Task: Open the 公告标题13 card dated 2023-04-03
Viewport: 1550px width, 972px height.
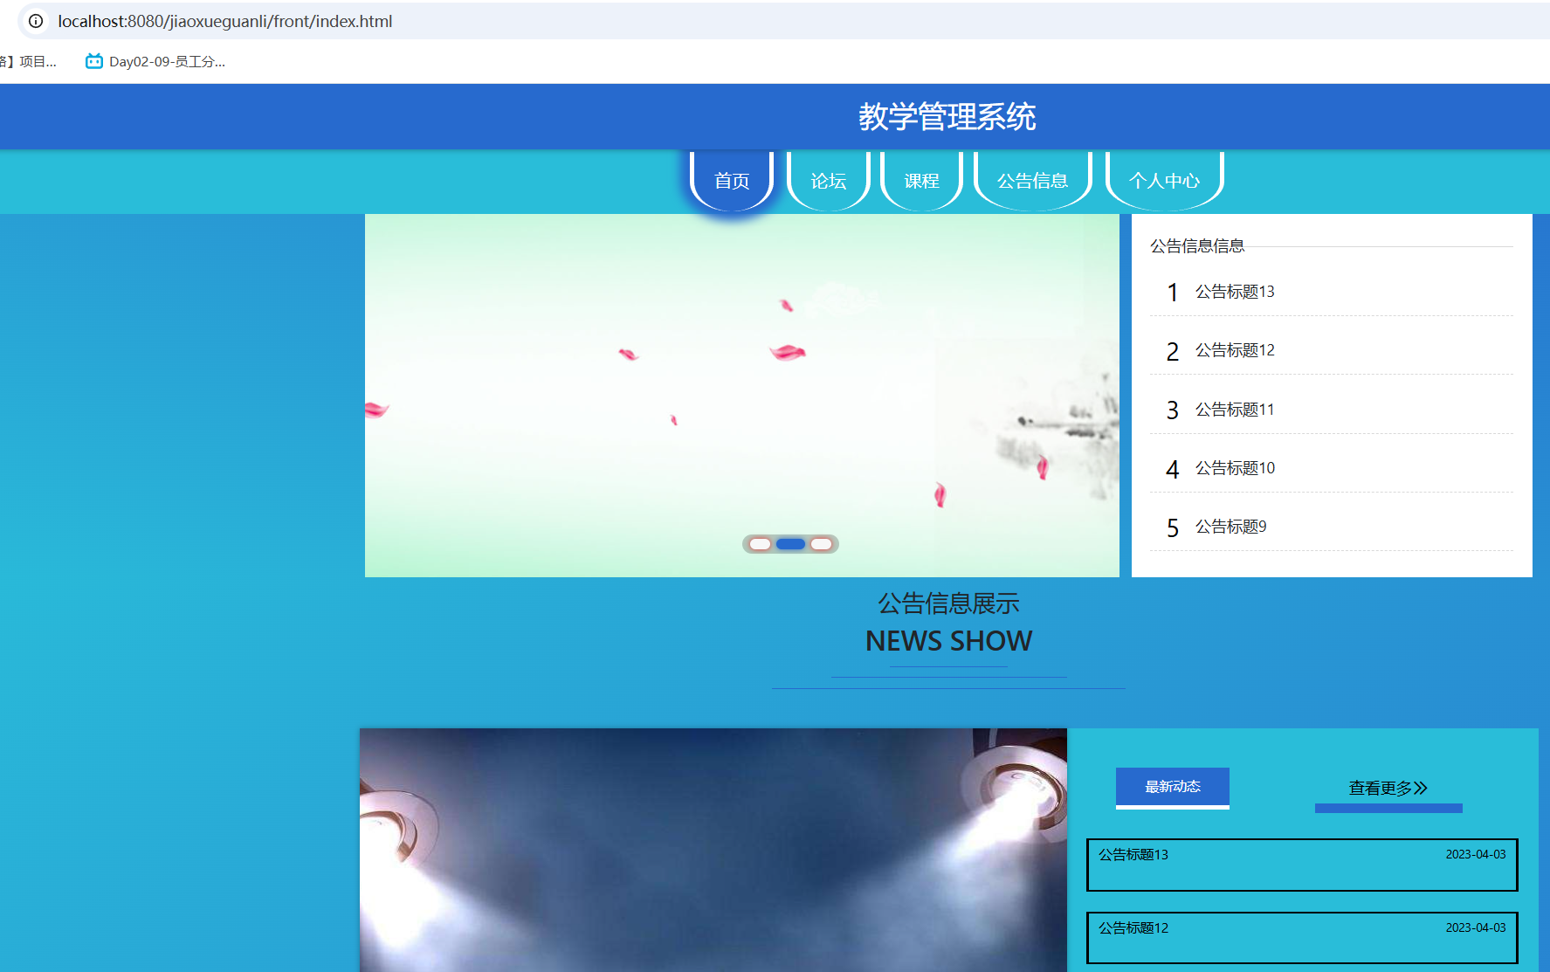Action: 1302,865
